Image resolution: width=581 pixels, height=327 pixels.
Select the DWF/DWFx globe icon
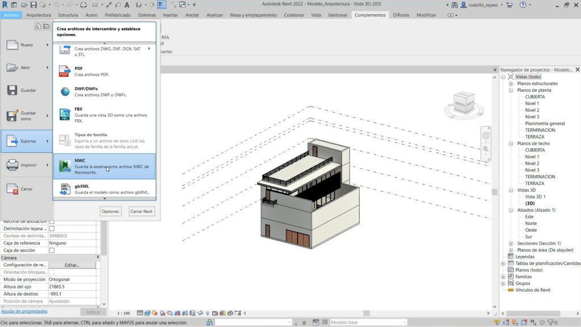coord(65,91)
